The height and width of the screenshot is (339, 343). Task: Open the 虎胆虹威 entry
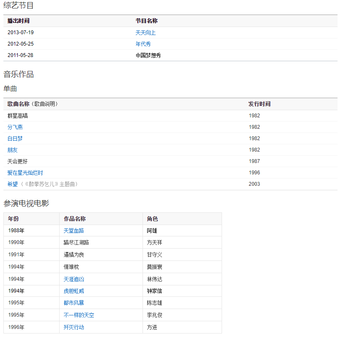74,291
